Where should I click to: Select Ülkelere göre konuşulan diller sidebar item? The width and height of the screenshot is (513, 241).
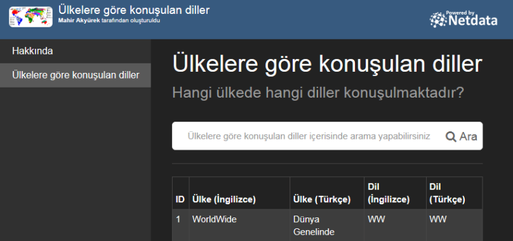(x=76, y=75)
